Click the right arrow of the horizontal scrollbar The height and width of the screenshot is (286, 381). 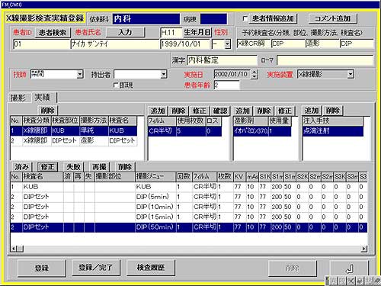364,249
